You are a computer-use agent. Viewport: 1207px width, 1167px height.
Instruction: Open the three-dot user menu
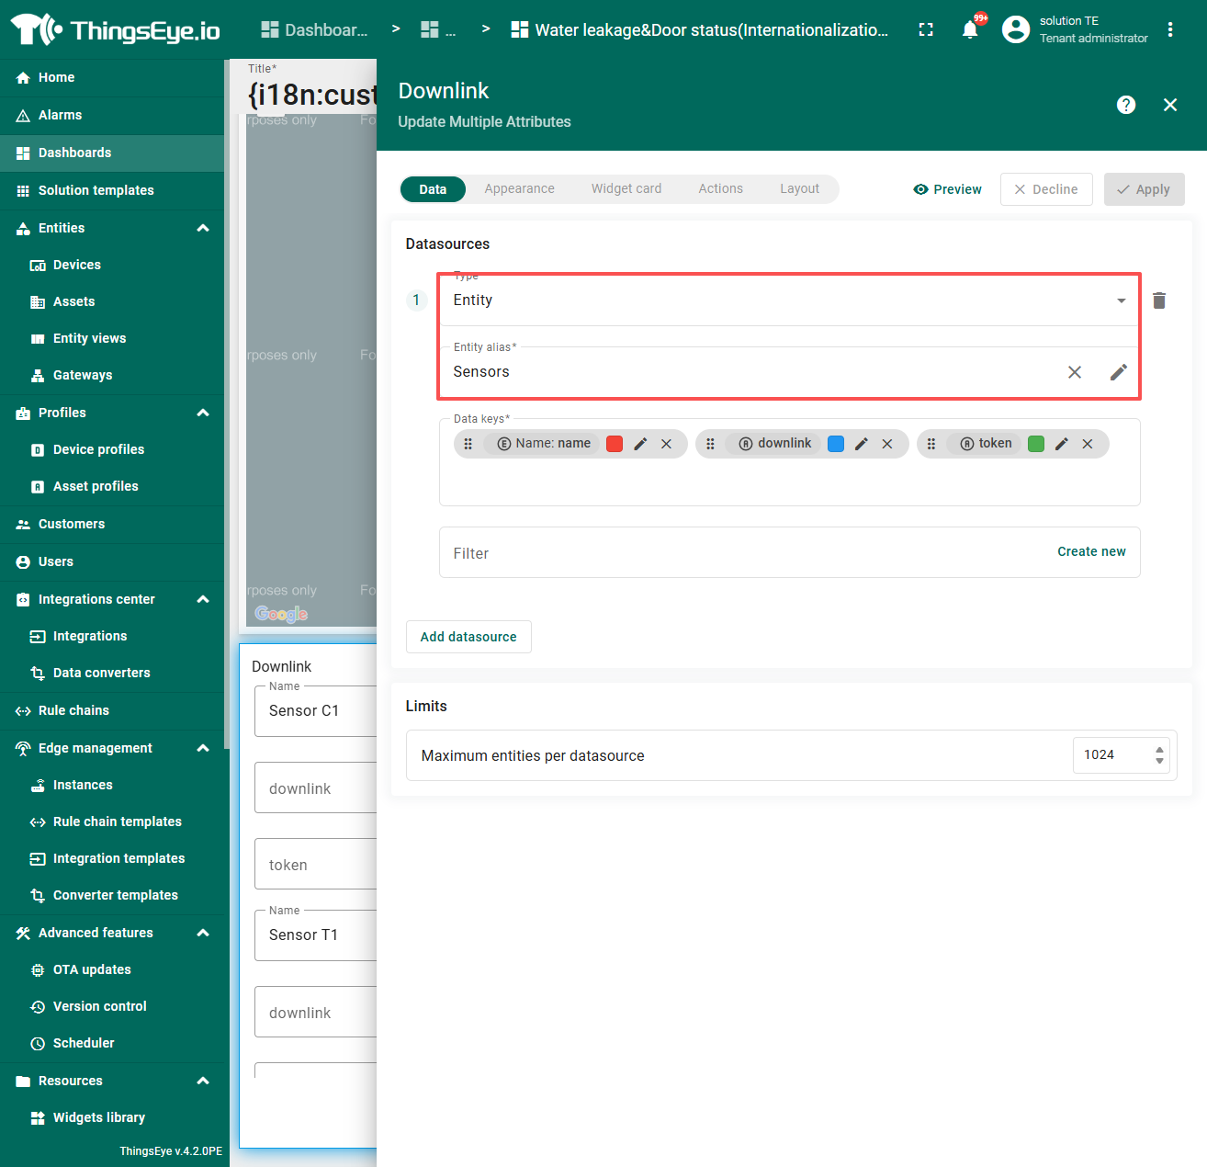click(x=1170, y=29)
